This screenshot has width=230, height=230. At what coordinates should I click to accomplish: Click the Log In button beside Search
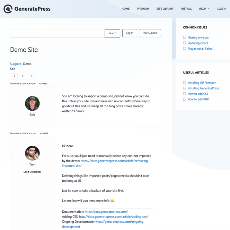[x=130, y=33]
